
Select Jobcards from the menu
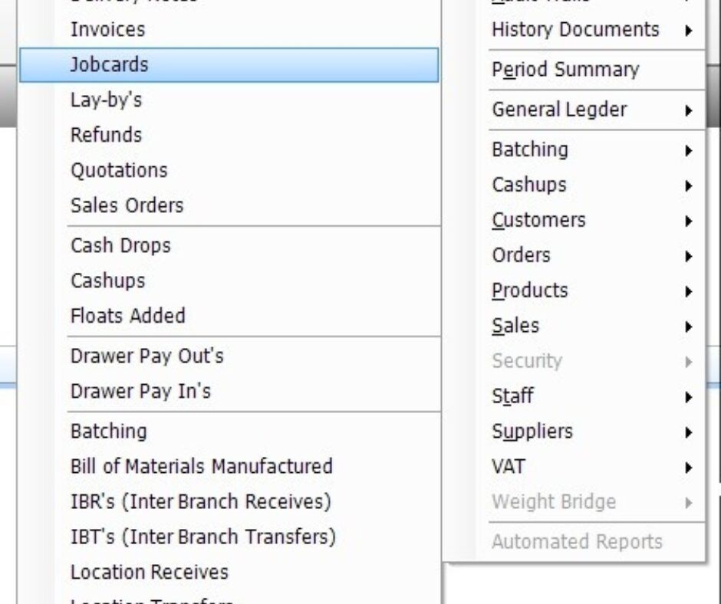pos(109,65)
